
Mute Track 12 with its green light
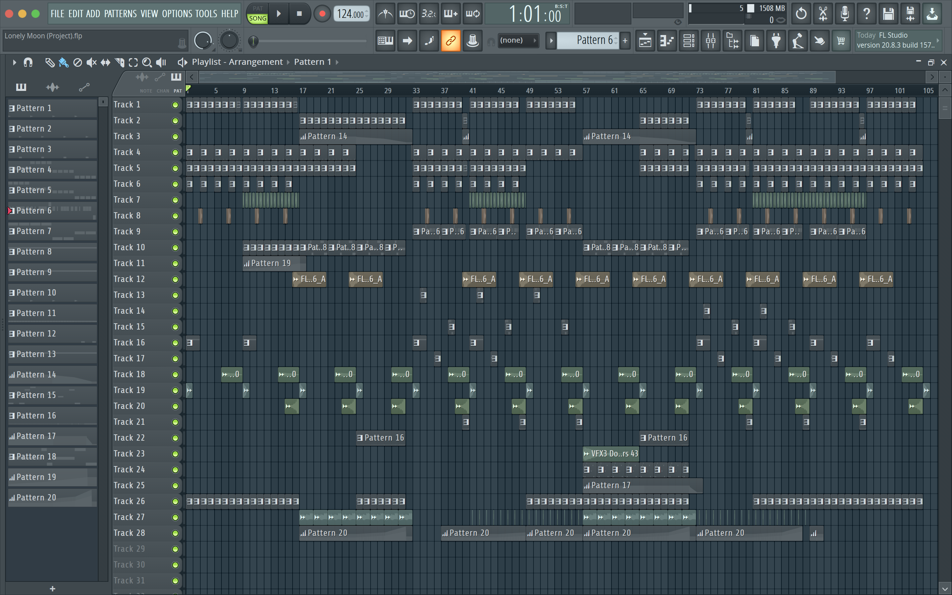tap(176, 279)
